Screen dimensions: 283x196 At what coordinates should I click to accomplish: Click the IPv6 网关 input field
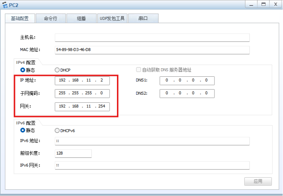pos(152,165)
